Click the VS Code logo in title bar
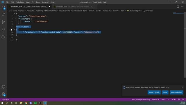The height and width of the screenshot is (105, 186). 3,2
